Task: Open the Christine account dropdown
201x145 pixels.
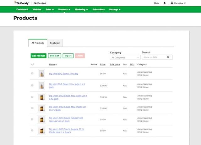Action: [178, 3]
